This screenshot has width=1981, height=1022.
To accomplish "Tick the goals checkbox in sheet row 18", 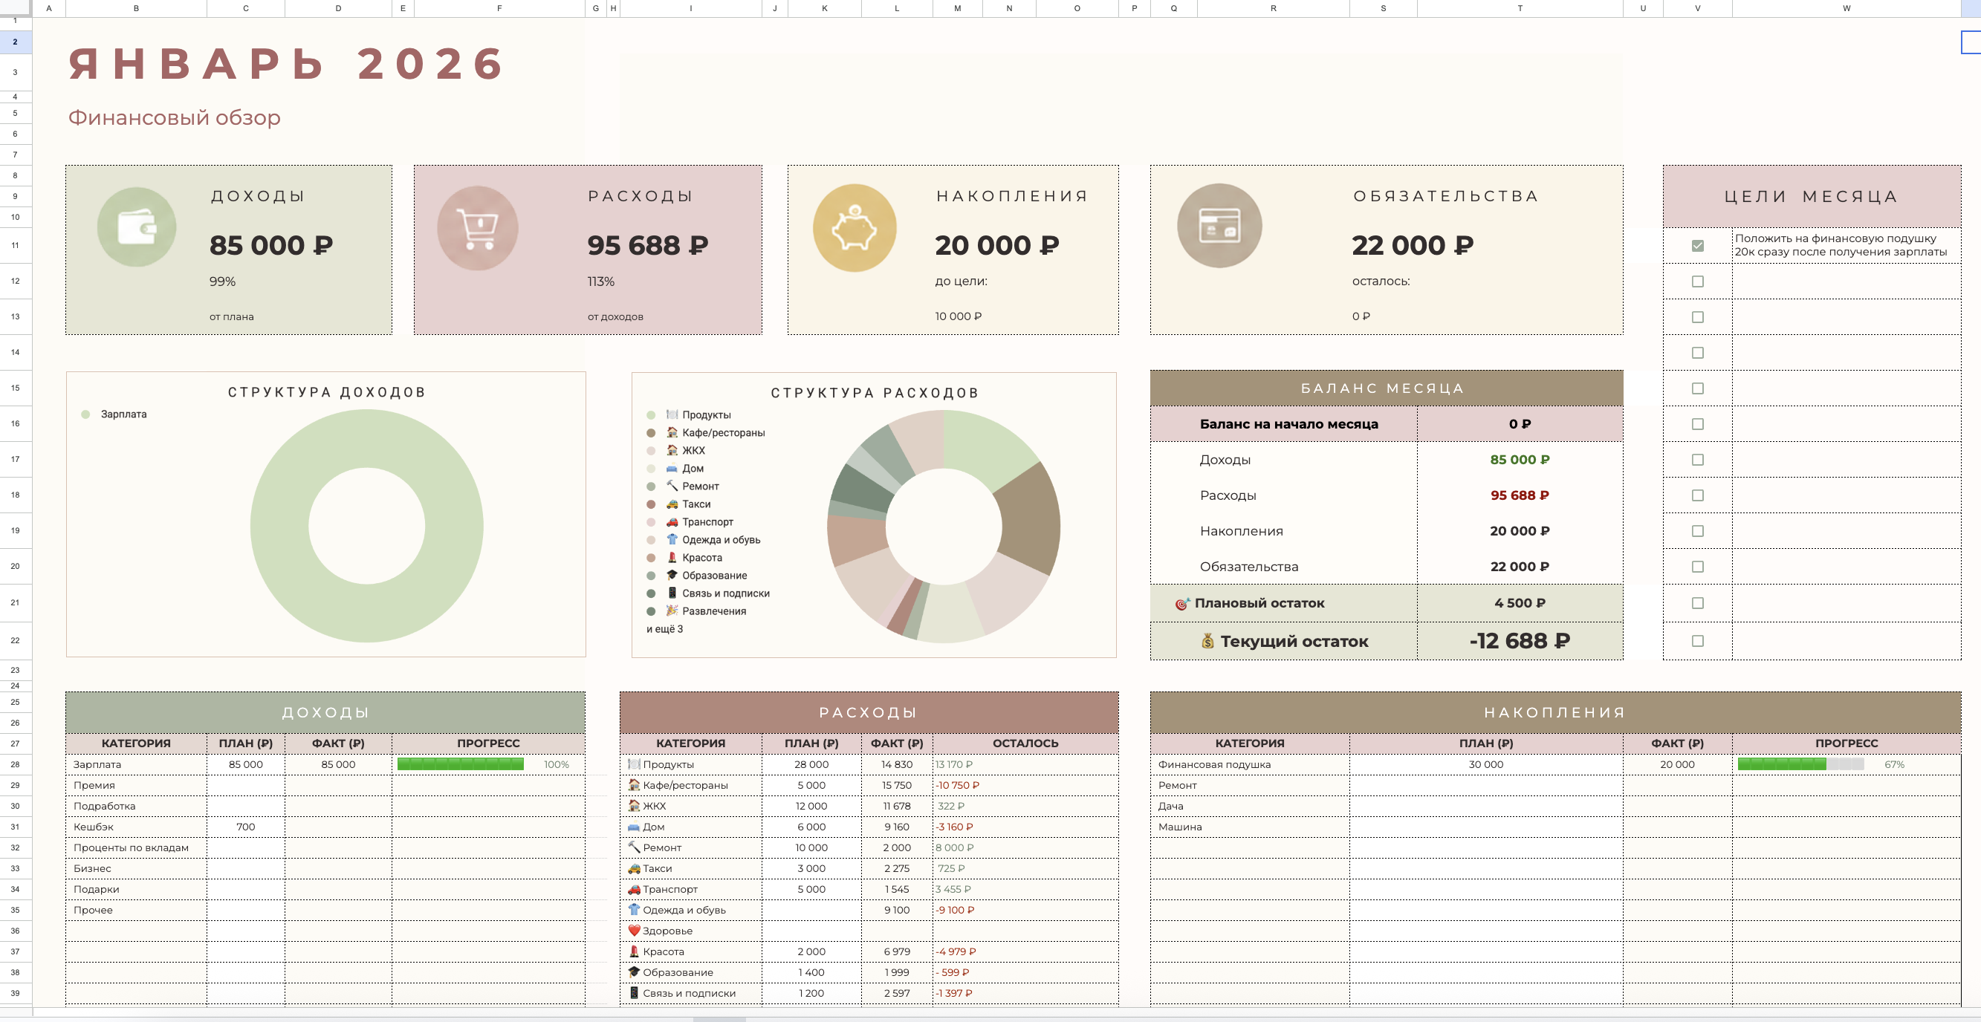I will pyautogui.click(x=1698, y=495).
